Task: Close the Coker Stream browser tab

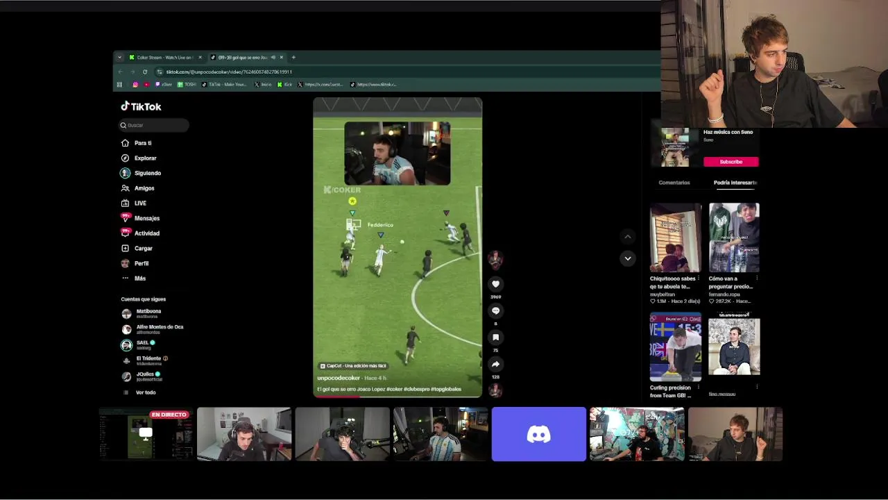Action: pyautogui.click(x=200, y=58)
